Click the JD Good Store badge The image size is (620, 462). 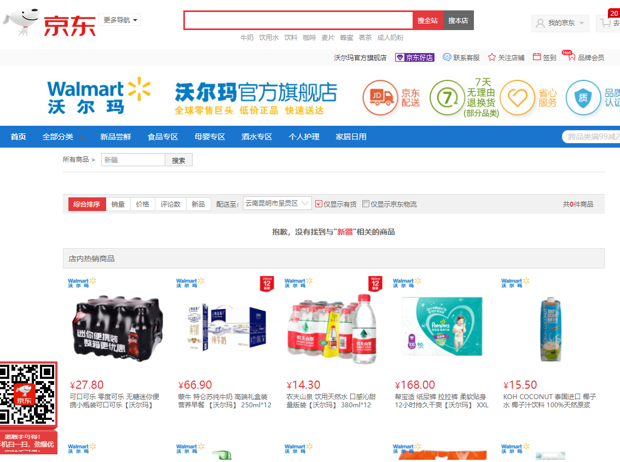414,58
